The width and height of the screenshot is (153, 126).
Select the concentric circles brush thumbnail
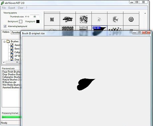click(131, 19)
